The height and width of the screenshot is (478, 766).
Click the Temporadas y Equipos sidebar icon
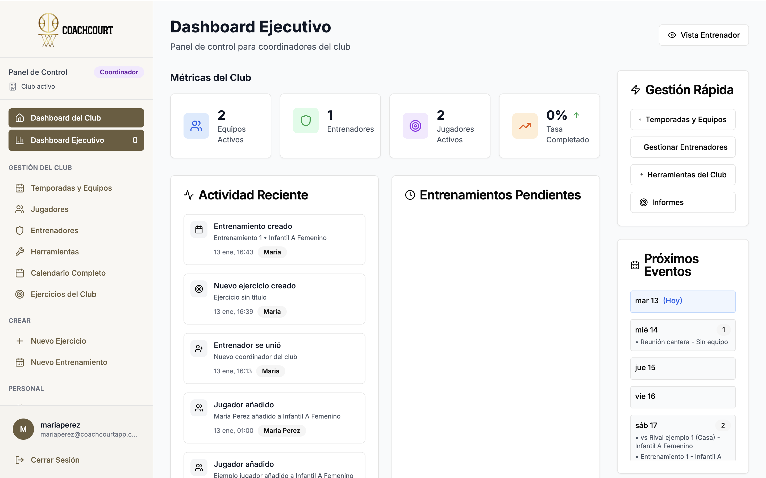20,188
